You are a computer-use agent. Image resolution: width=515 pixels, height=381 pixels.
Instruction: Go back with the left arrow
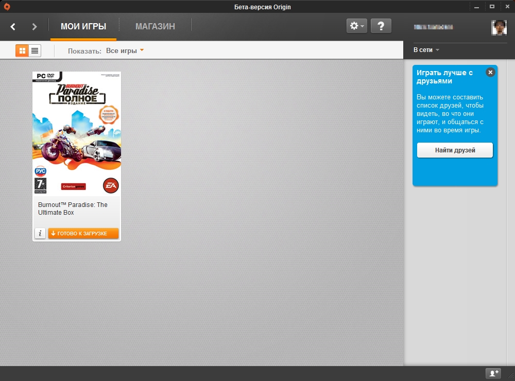[13, 27]
